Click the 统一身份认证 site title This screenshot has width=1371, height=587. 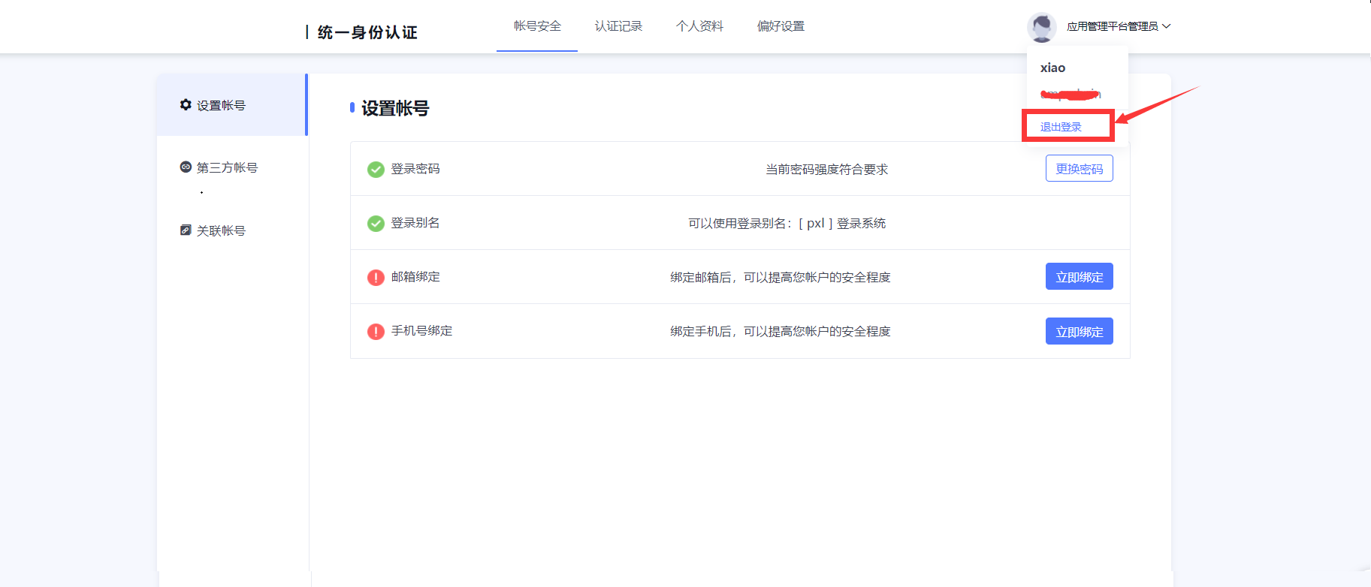[x=367, y=32]
